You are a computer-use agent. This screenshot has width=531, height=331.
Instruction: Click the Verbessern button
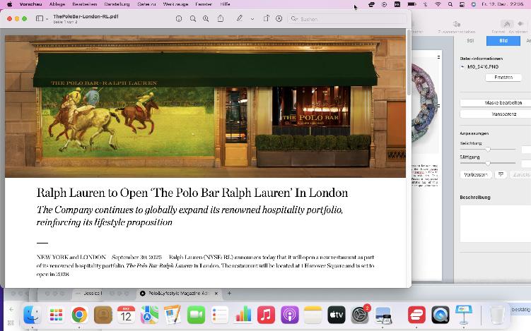[476, 174]
